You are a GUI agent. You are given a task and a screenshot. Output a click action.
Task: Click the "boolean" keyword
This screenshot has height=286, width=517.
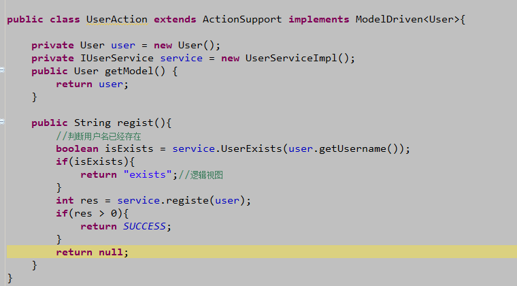click(x=77, y=148)
